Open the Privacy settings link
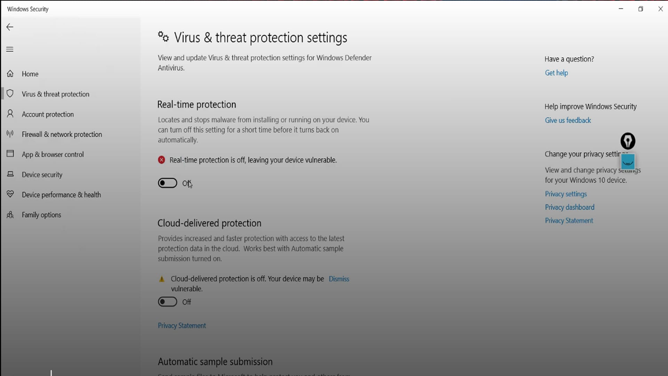 click(x=566, y=194)
